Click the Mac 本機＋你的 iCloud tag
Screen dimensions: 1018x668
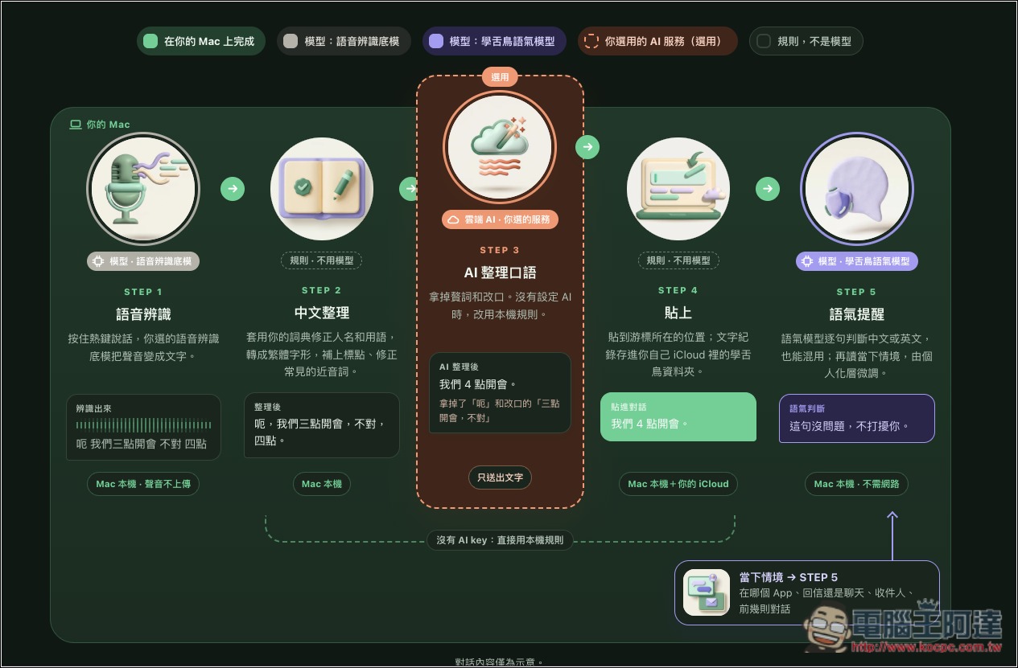[x=678, y=484]
